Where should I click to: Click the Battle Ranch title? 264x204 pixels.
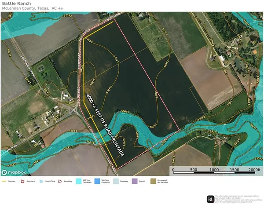15,3
